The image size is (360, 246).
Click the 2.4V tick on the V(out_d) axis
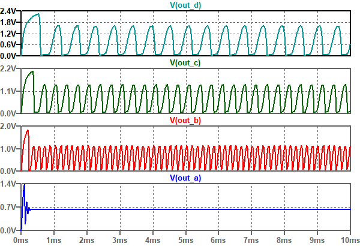click(10, 12)
